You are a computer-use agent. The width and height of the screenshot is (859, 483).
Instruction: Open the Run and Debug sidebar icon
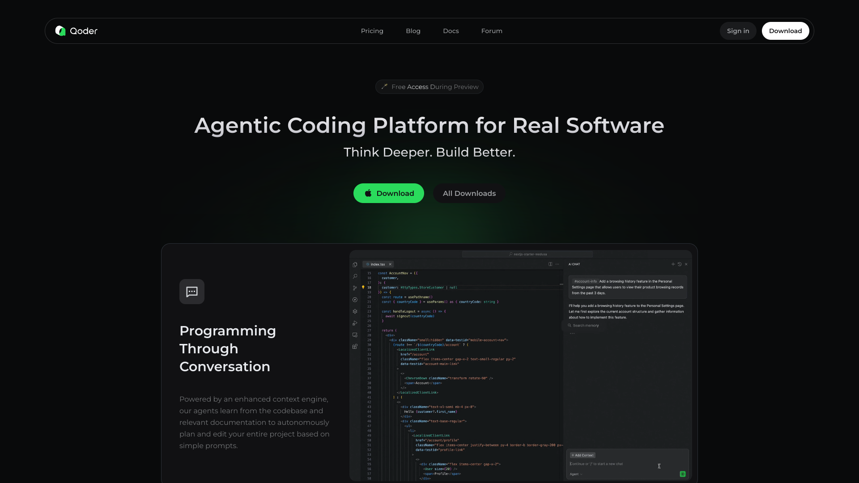point(355,323)
